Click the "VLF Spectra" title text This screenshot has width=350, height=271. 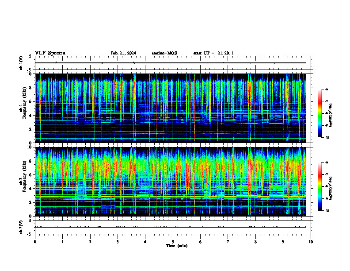click(x=50, y=53)
